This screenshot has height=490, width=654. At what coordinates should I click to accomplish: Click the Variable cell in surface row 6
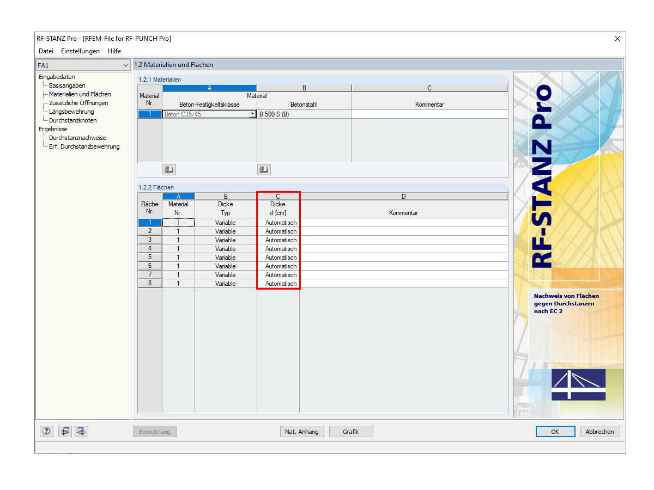coord(226,266)
